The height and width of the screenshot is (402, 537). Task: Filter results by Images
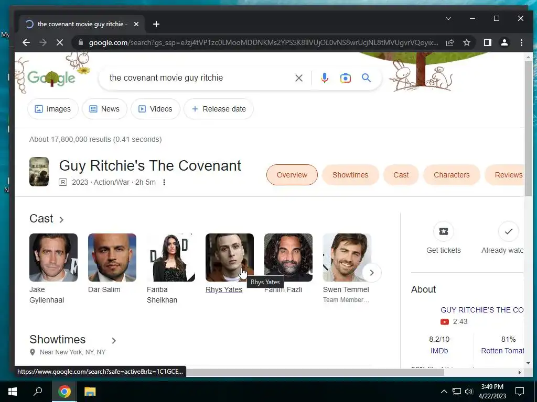click(x=53, y=109)
